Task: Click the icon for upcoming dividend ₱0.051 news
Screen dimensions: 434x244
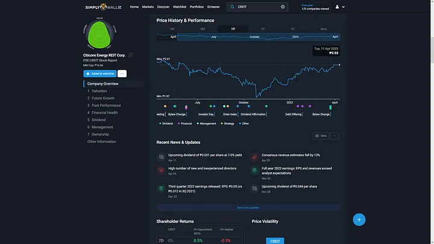Action: [x=161, y=157]
